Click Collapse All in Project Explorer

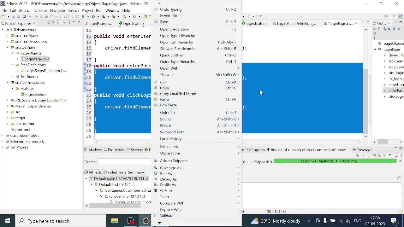[x=48, y=22]
